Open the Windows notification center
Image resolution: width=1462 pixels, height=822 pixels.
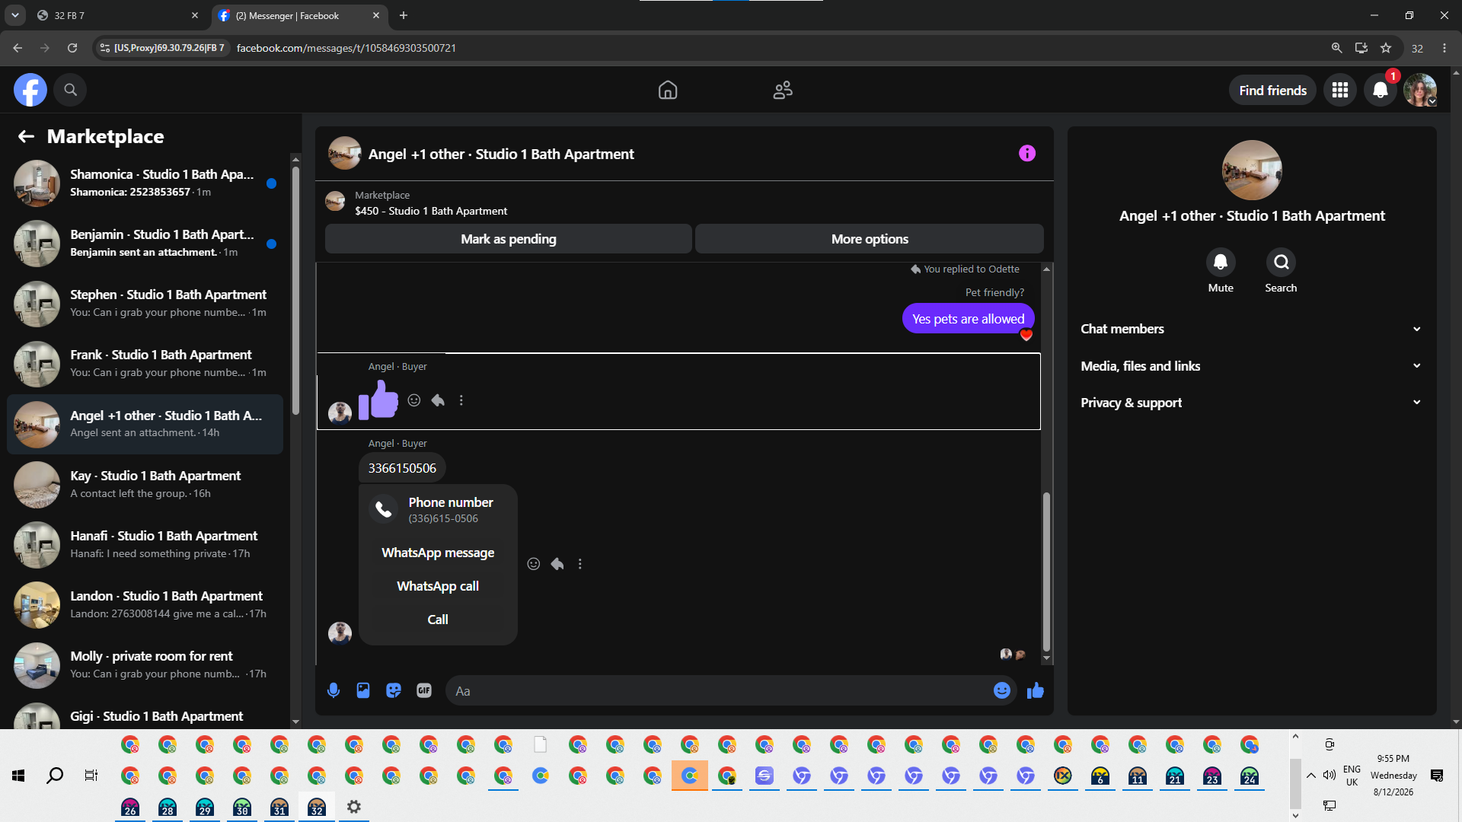[x=1437, y=776]
